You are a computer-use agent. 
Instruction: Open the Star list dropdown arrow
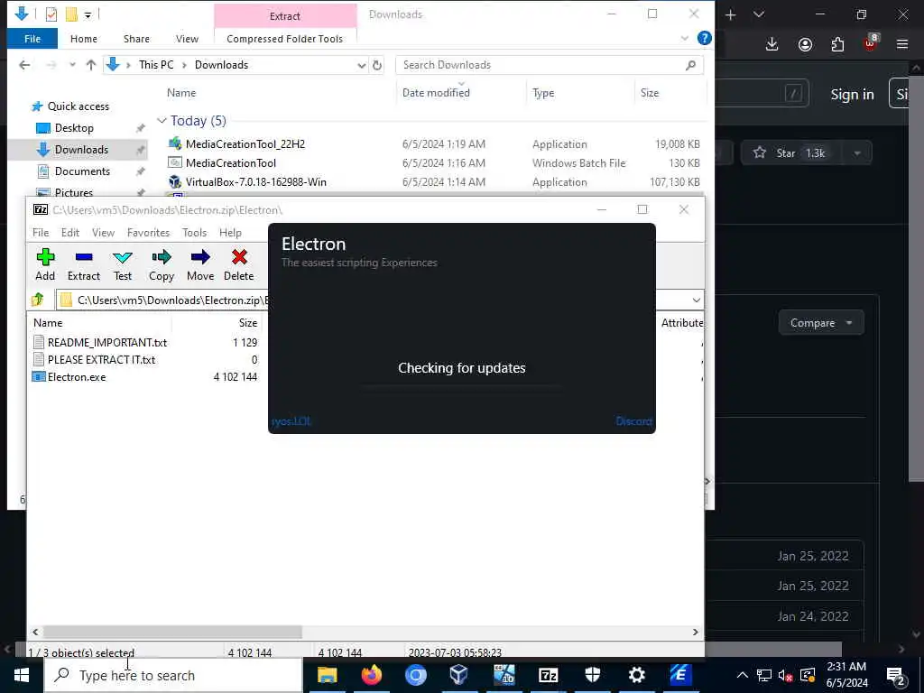857,153
